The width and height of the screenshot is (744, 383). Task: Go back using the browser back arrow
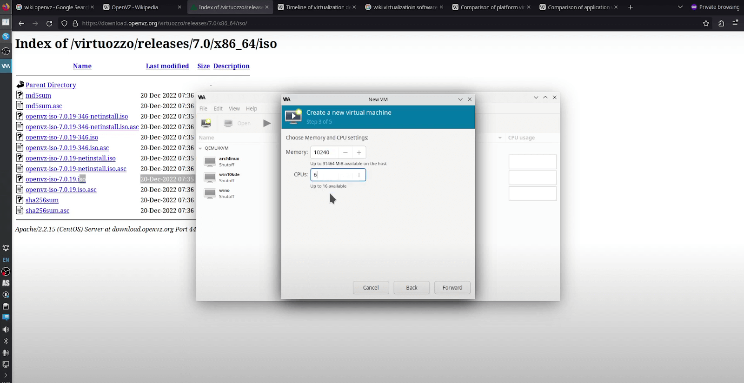(21, 23)
